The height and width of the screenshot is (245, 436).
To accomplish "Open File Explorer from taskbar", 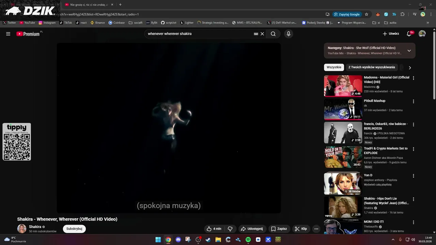I will click(x=218, y=240).
